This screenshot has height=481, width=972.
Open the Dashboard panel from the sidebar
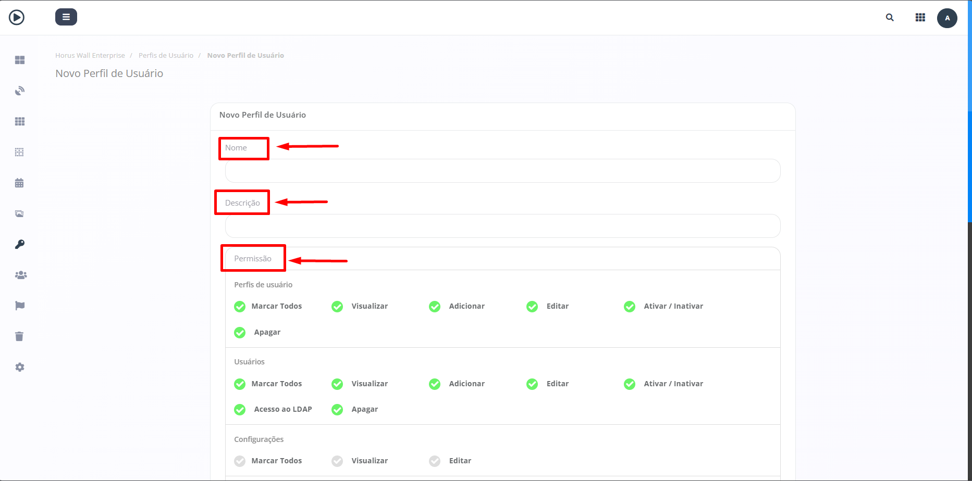[19, 60]
